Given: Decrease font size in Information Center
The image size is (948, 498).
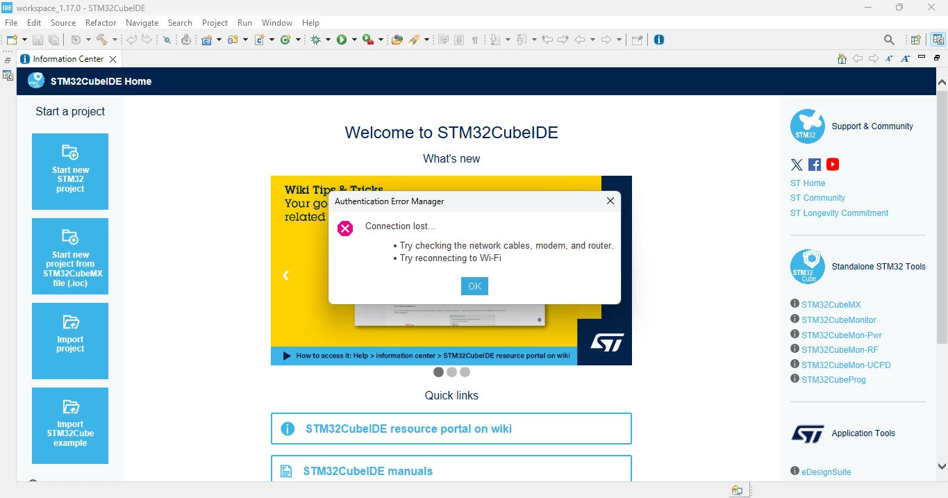Looking at the screenshot, I should click(x=890, y=59).
